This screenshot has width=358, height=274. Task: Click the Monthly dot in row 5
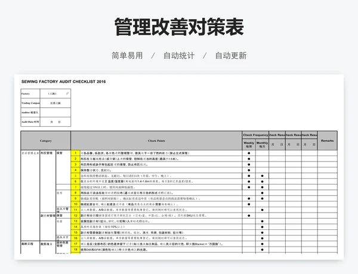tap(262, 176)
